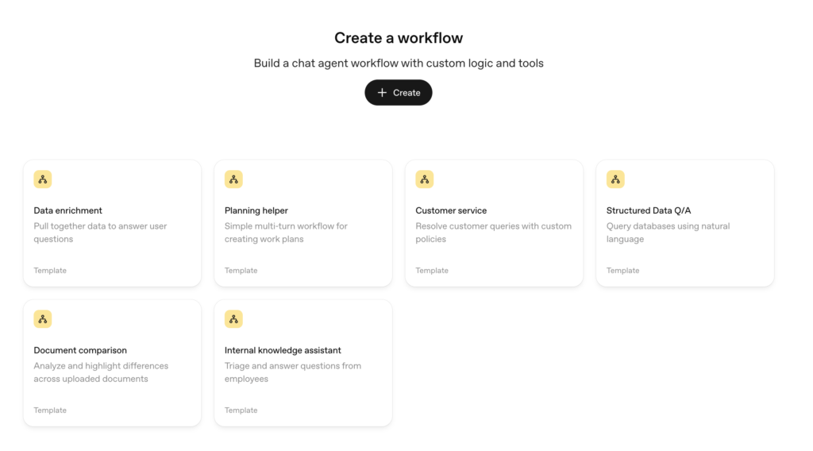
Task: Select the Structured Data Q/A title
Action: pos(649,210)
